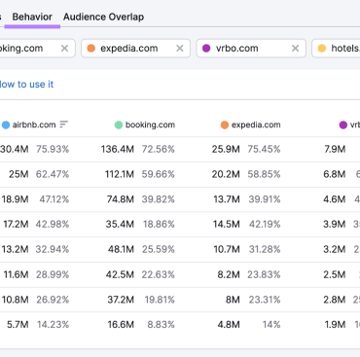This screenshot has width=360, height=357.
Task: Select the 31.28% expedia cell
Action: pos(265,249)
